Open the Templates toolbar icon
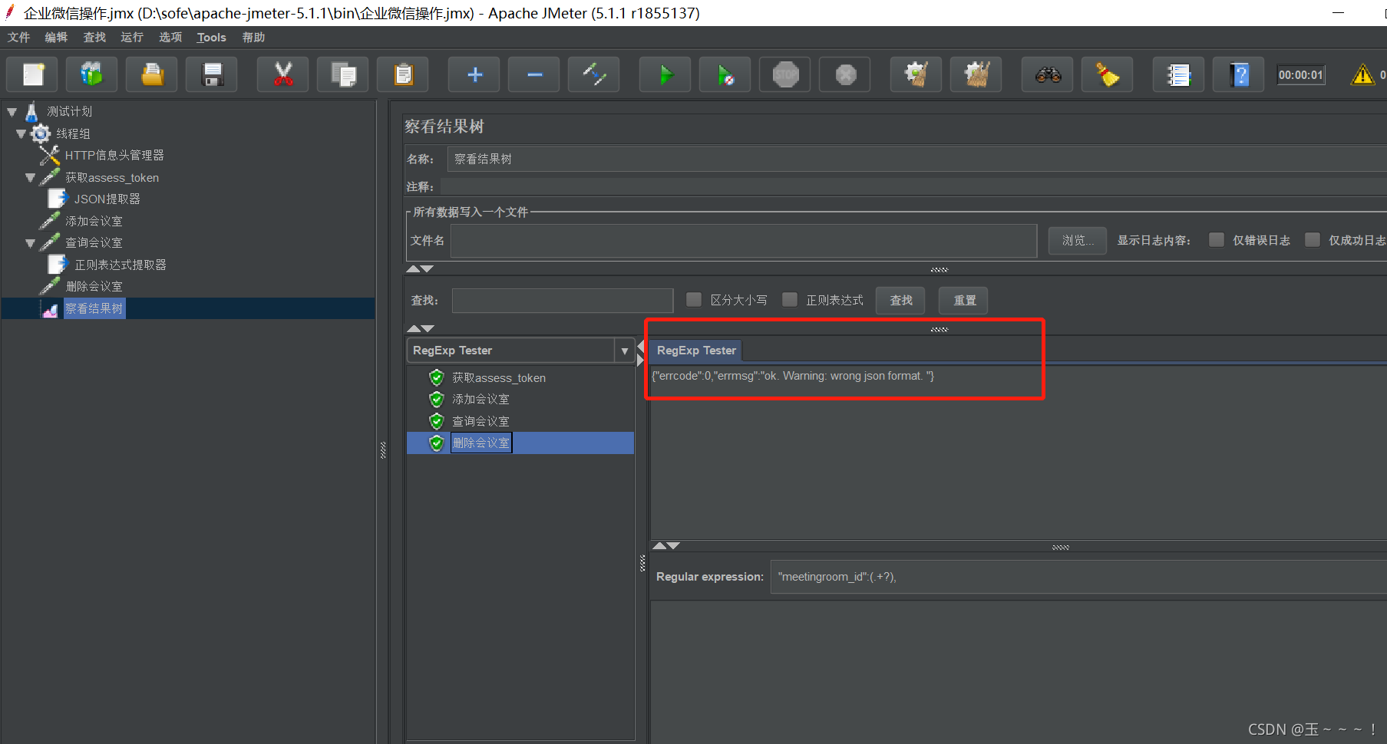 pos(92,74)
